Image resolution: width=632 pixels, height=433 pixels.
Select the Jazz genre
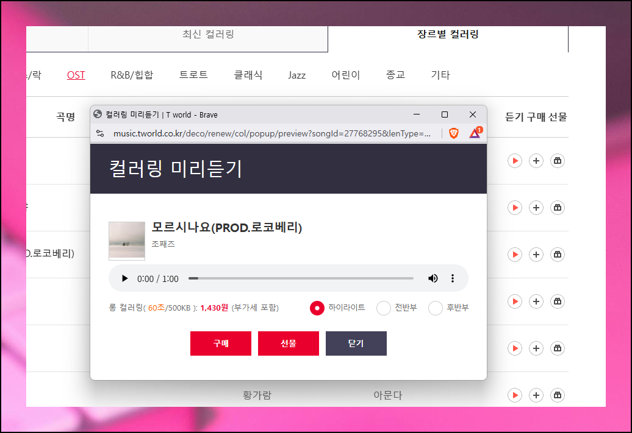click(297, 76)
